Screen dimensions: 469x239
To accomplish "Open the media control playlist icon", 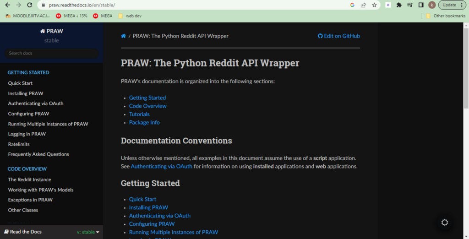I will pos(410,5).
